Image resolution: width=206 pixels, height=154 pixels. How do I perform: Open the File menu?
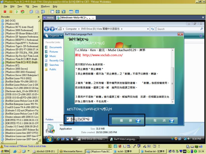click(5, 6)
